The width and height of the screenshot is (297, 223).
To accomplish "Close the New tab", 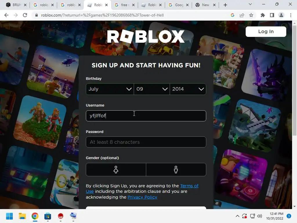I will [214, 5].
